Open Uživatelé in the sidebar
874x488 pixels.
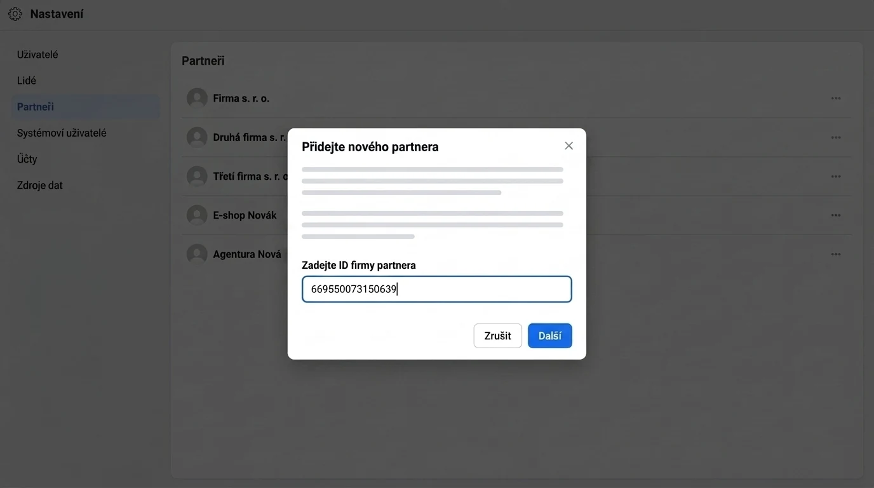pyautogui.click(x=37, y=55)
